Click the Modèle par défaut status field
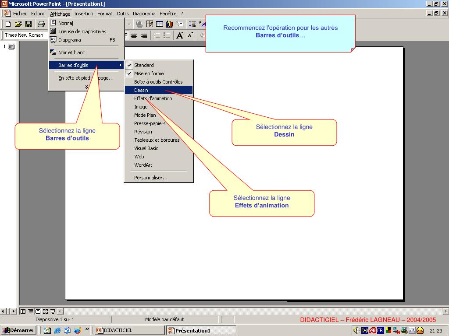The height and width of the screenshot is (336, 449). pyautogui.click(x=165, y=319)
